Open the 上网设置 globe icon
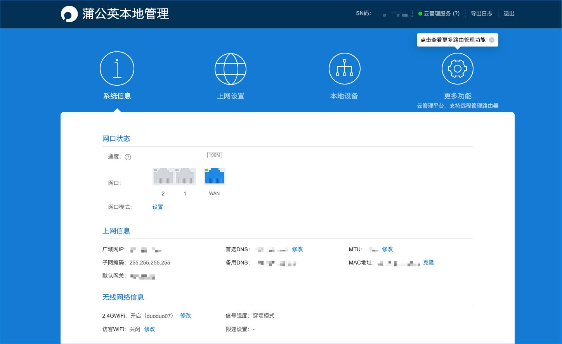The height and width of the screenshot is (344, 562). click(x=231, y=69)
